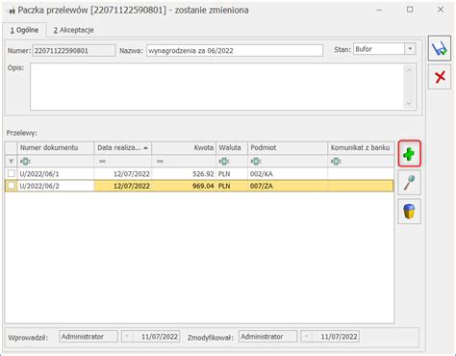Viewport: 456px width, 356px height.
Task: Click the window title bar app icon
Action: (12, 11)
